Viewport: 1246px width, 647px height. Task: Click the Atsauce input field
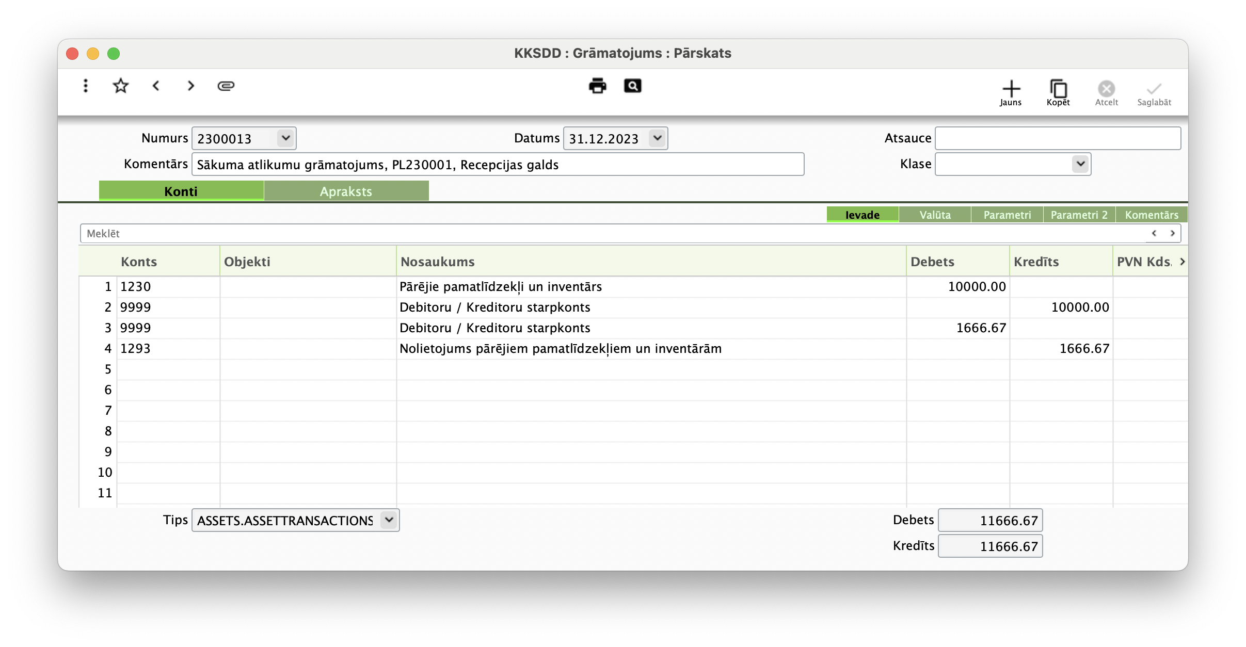click(x=1058, y=138)
